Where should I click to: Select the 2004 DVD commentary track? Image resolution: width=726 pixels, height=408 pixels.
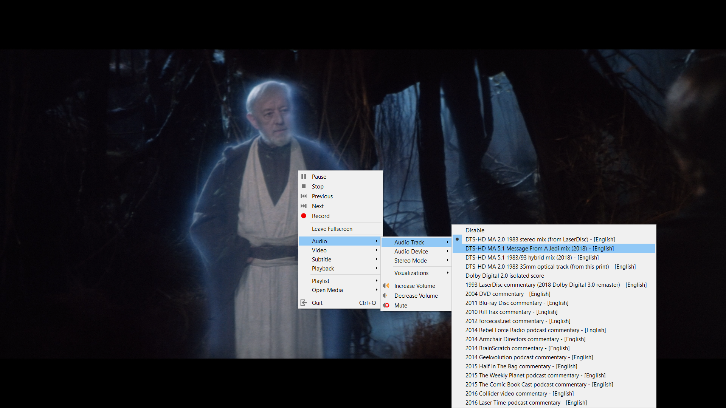(x=554, y=294)
